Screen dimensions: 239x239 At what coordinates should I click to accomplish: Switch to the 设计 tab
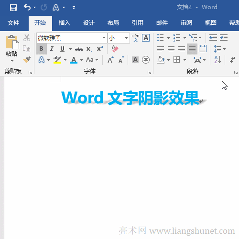[89, 23]
